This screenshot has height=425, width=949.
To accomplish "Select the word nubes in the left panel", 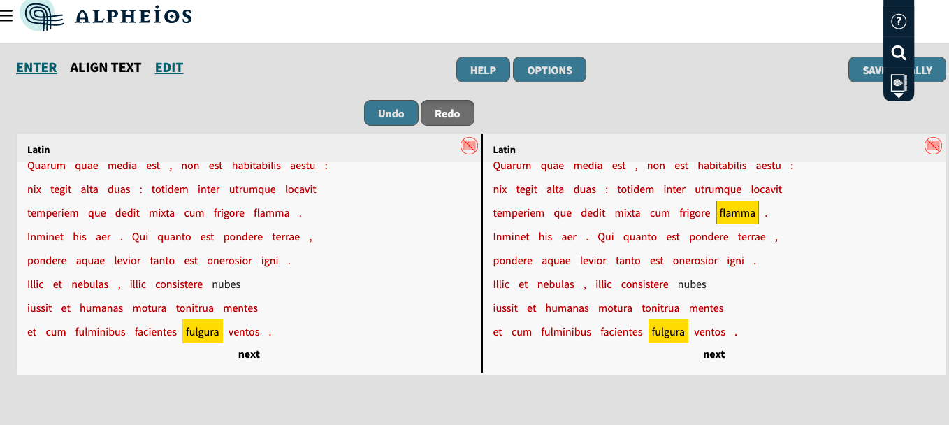I will (x=224, y=284).
